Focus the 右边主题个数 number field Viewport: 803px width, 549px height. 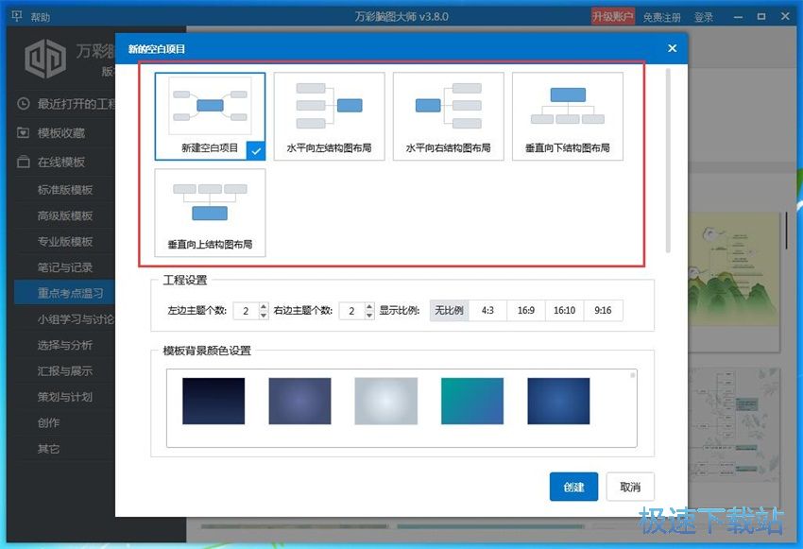(x=352, y=310)
